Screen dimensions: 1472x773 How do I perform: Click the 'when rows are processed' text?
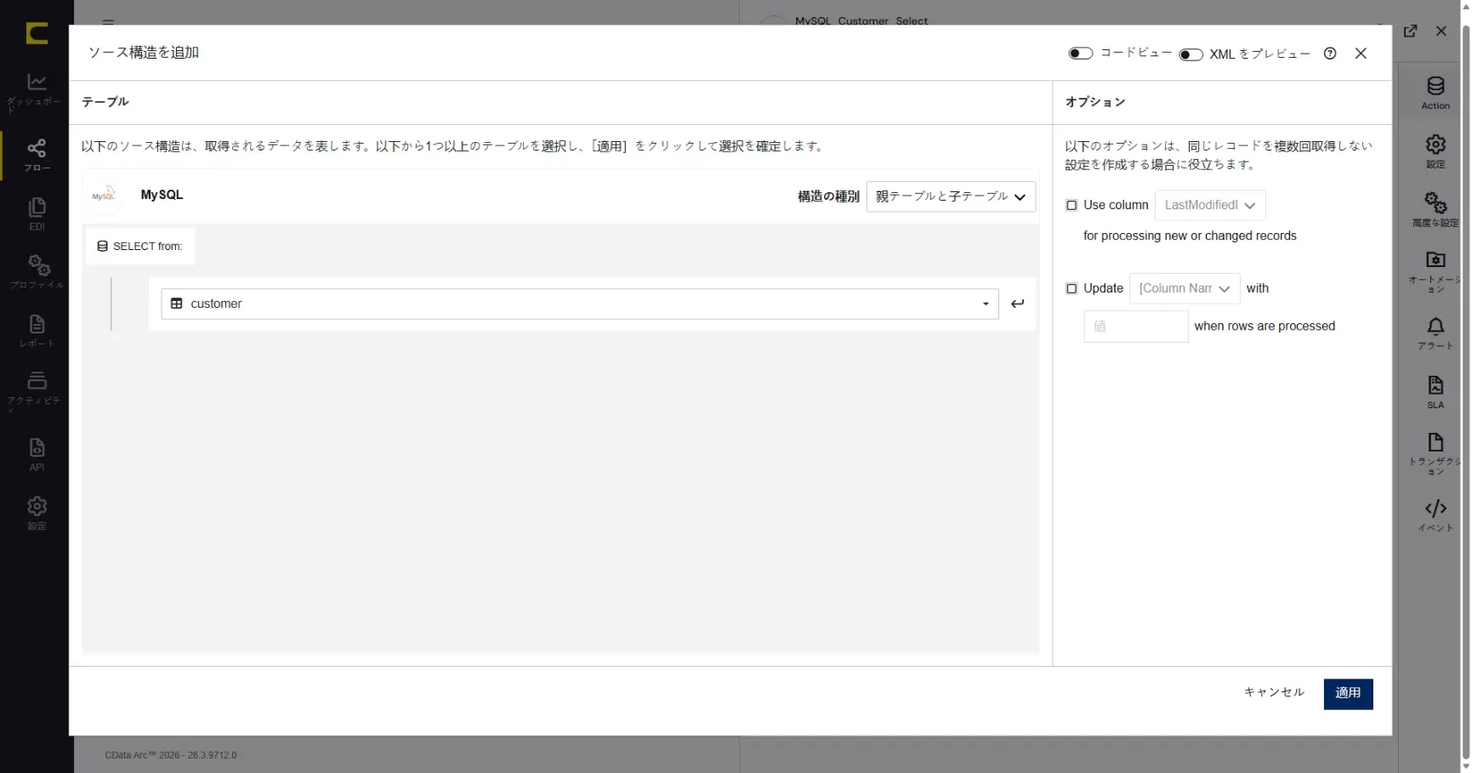pos(1265,327)
